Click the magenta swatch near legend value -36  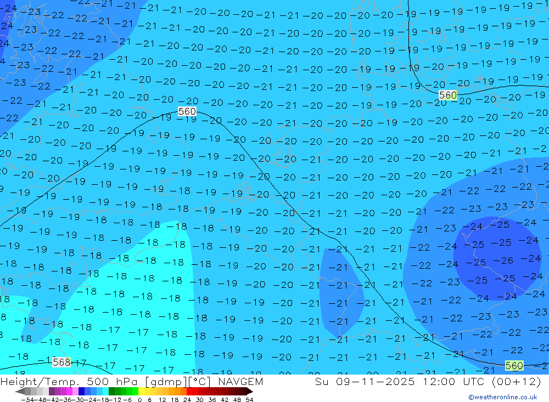[69, 391]
